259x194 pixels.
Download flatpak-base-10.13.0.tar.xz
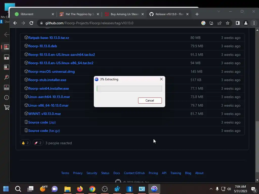click(x=49, y=38)
